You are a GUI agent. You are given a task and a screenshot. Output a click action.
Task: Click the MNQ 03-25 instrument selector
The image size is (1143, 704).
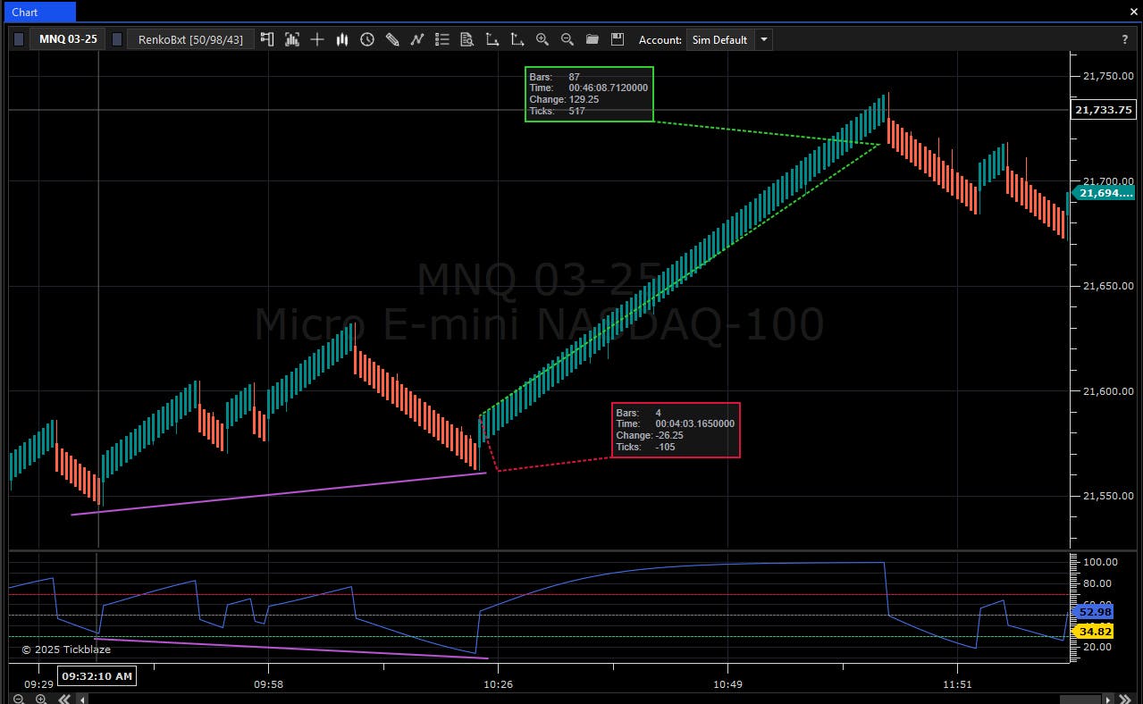click(x=68, y=39)
